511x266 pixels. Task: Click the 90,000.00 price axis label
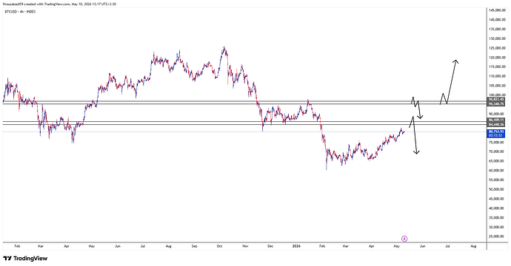pyautogui.click(x=497, y=114)
